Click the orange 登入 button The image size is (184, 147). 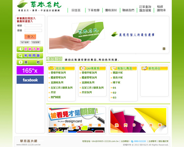click(x=30, y=37)
